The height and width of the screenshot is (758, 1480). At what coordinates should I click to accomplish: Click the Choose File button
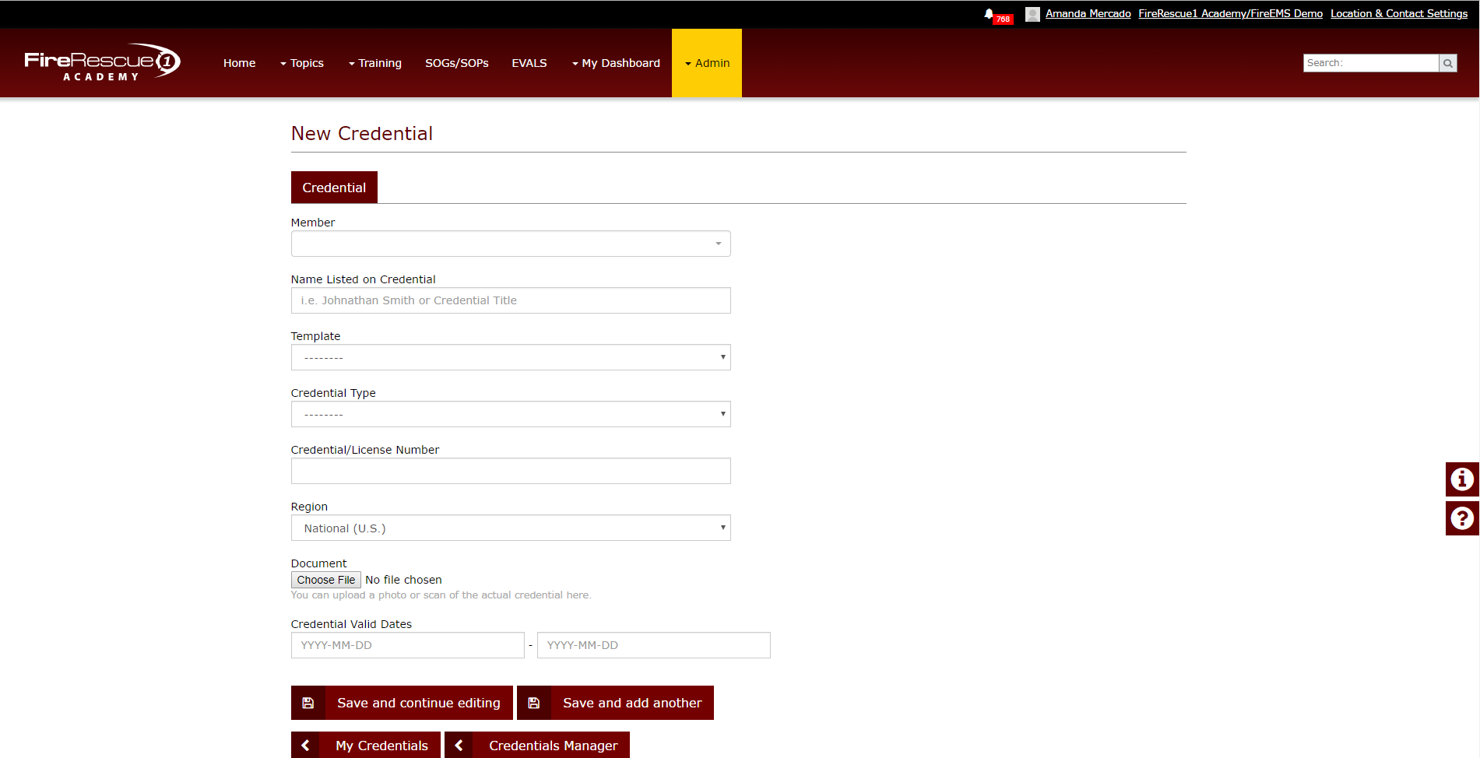coord(326,580)
